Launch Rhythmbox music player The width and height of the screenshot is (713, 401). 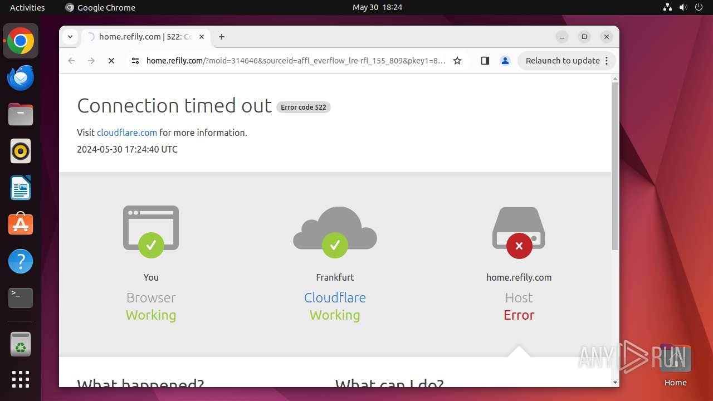pyautogui.click(x=21, y=151)
